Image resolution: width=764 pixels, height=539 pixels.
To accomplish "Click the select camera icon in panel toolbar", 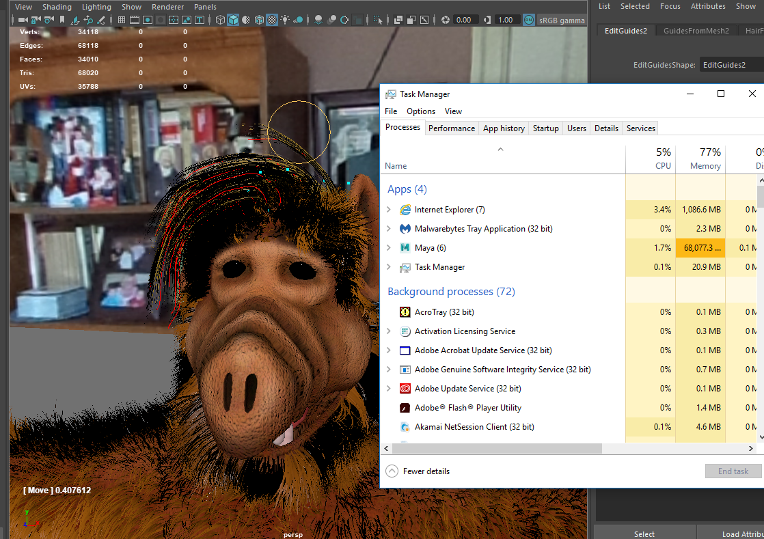I will click(23, 20).
